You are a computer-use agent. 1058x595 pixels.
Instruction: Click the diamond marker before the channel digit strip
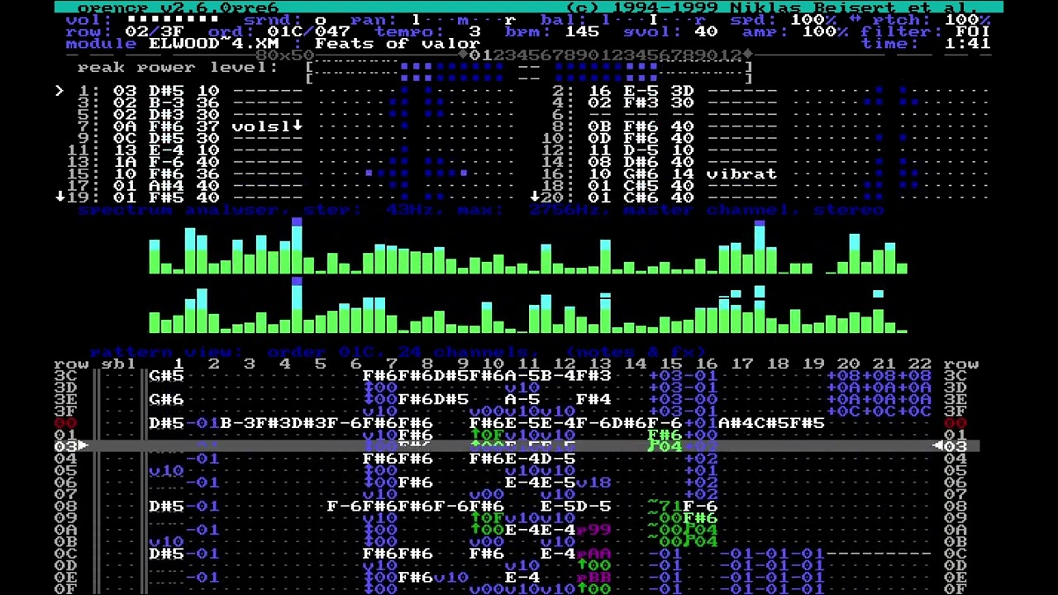463,55
